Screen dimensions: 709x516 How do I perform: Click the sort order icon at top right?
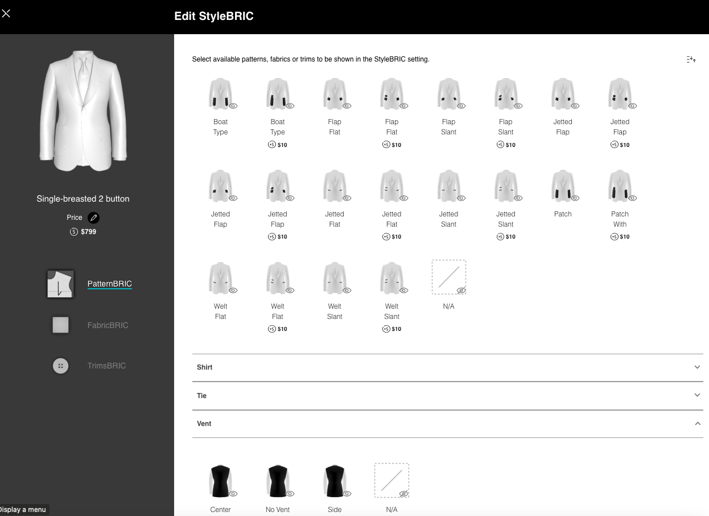click(691, 59)
